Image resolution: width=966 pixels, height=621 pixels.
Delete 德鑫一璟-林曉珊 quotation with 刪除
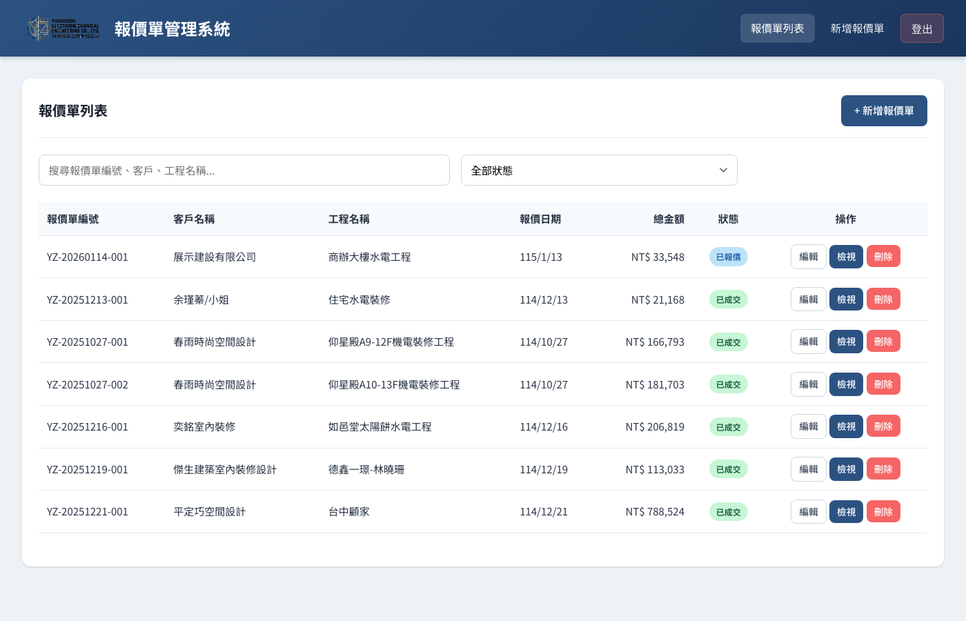[883, 469]
